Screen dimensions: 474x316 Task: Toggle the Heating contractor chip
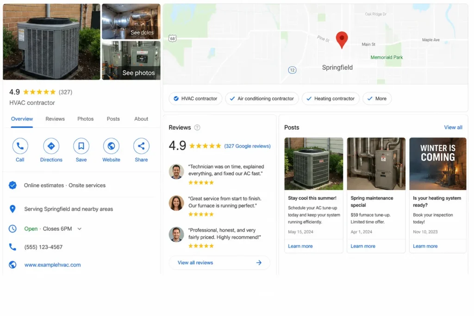point(331,99)
